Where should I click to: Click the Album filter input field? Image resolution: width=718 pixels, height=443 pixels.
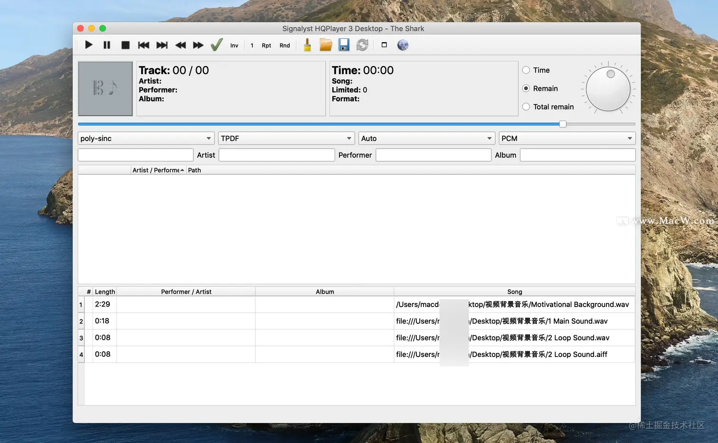pyautogui.click(x=577, y=155)
